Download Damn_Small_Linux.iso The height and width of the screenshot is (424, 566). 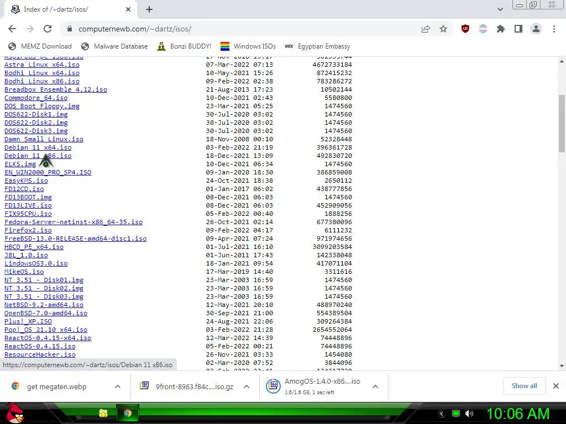click(x=44, y=139)
